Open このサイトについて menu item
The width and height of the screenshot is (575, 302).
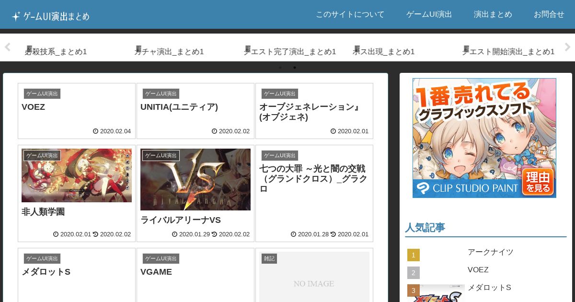pos(350,14)
